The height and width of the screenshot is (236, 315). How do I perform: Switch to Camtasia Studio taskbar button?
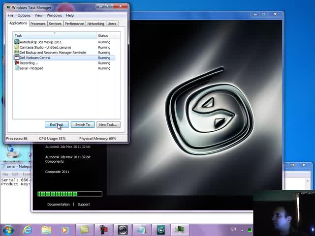tap(84, 230)
